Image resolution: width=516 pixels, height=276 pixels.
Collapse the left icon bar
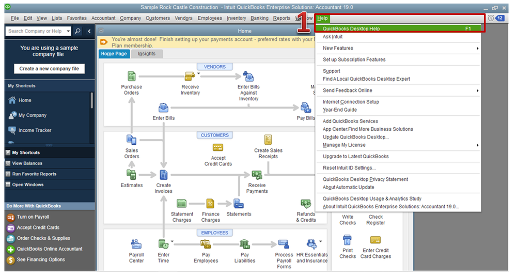(89, 31)
